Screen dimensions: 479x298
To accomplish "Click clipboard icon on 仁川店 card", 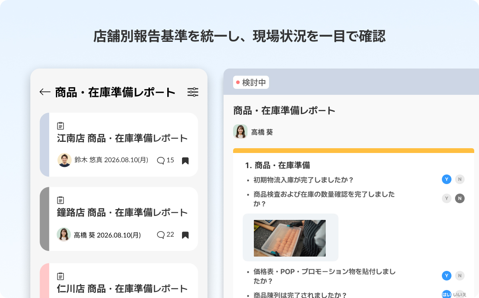I will 60,276.
